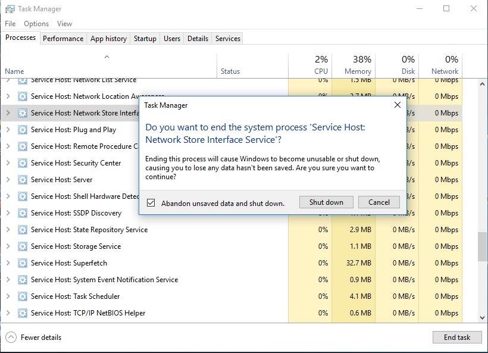Click the gear icon beside Task Scheduler
This screenshot has width=488, height=353.
[23, 296]
